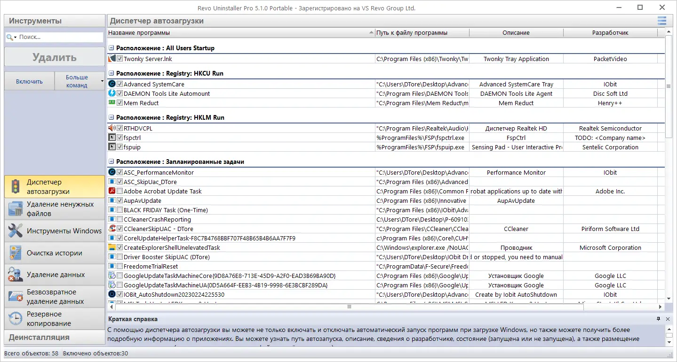Click the GoogleUpdateTaskMachineCore row icon

click(112, 276)
